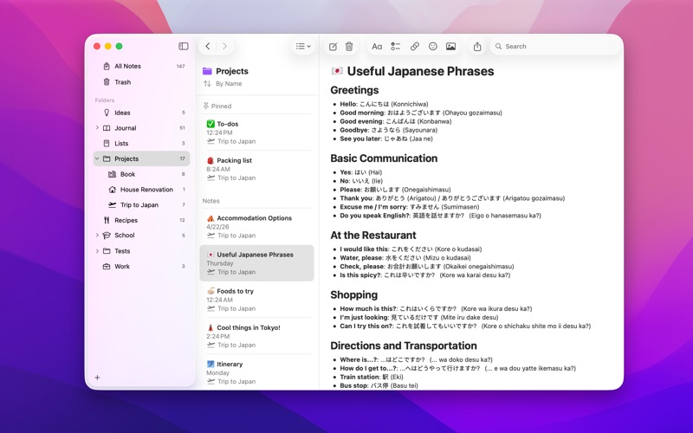Click the Pinned section label

tap(217, 106)
